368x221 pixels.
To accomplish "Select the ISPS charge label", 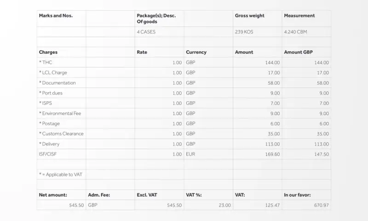I will [x=46, y=103].
